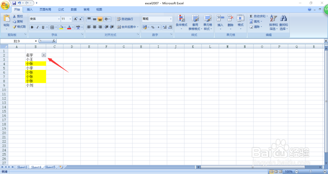
Task: Open Excel Help icon
Action: coord(310,9)
